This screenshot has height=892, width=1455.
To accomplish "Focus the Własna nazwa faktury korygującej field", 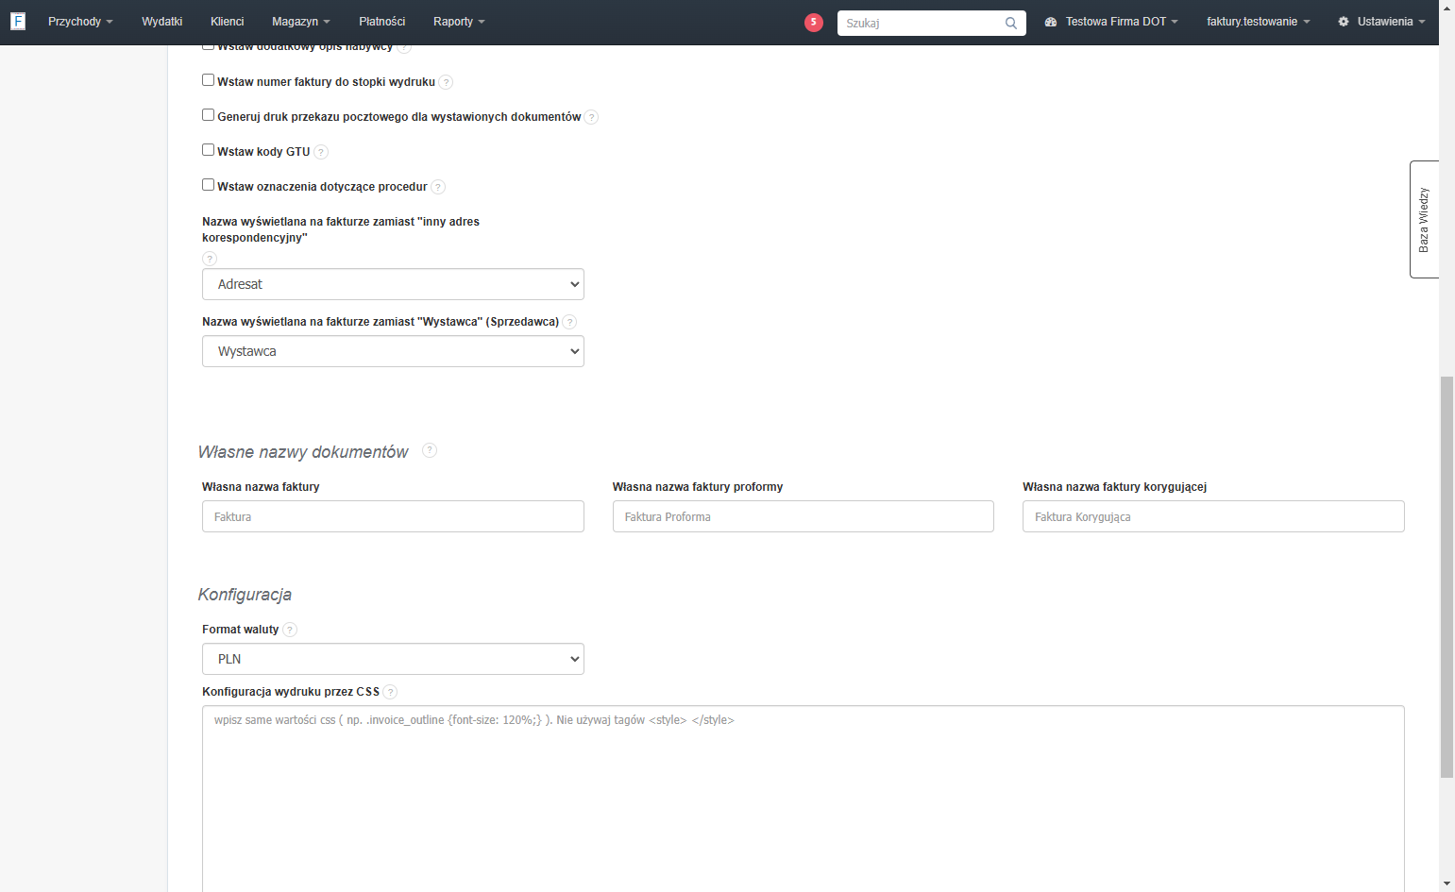I will [x=1213, y=516].
